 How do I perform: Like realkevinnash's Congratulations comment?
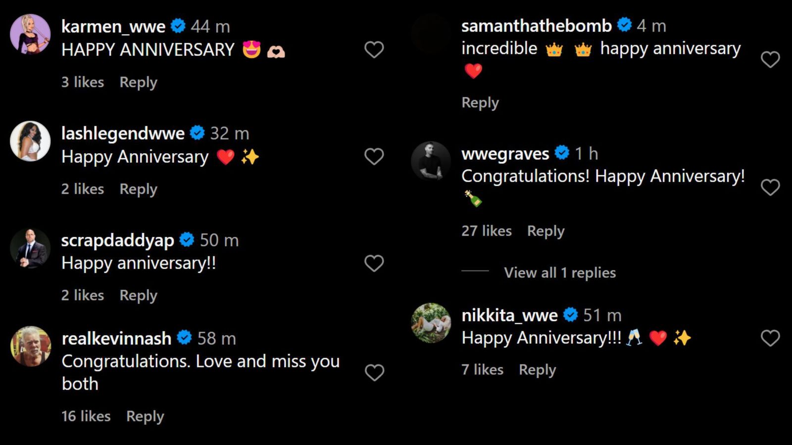[x=374, y=372]
